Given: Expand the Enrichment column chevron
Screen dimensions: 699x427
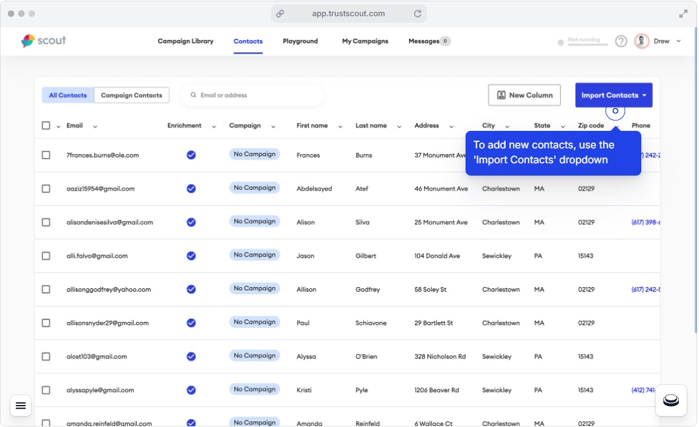Looking at the screenshot, I should [214, 127].
